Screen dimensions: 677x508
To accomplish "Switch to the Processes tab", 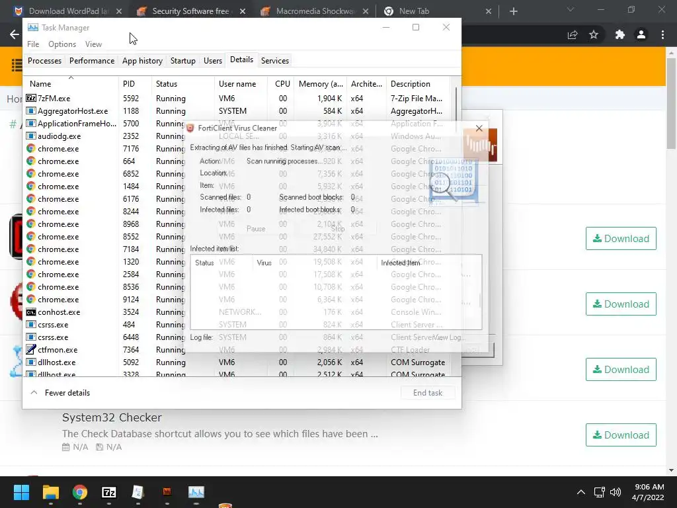I will point(44,60).
